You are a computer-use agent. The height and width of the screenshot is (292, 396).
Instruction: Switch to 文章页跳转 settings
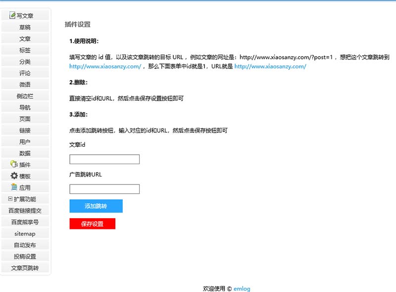point(25,267)
